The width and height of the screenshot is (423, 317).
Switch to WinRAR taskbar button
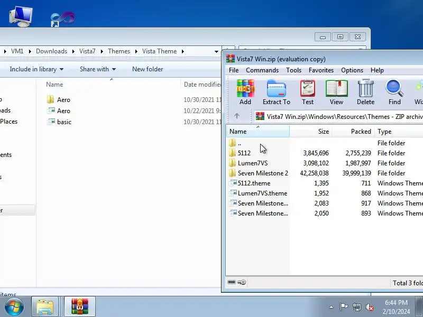tap(80, 307)
